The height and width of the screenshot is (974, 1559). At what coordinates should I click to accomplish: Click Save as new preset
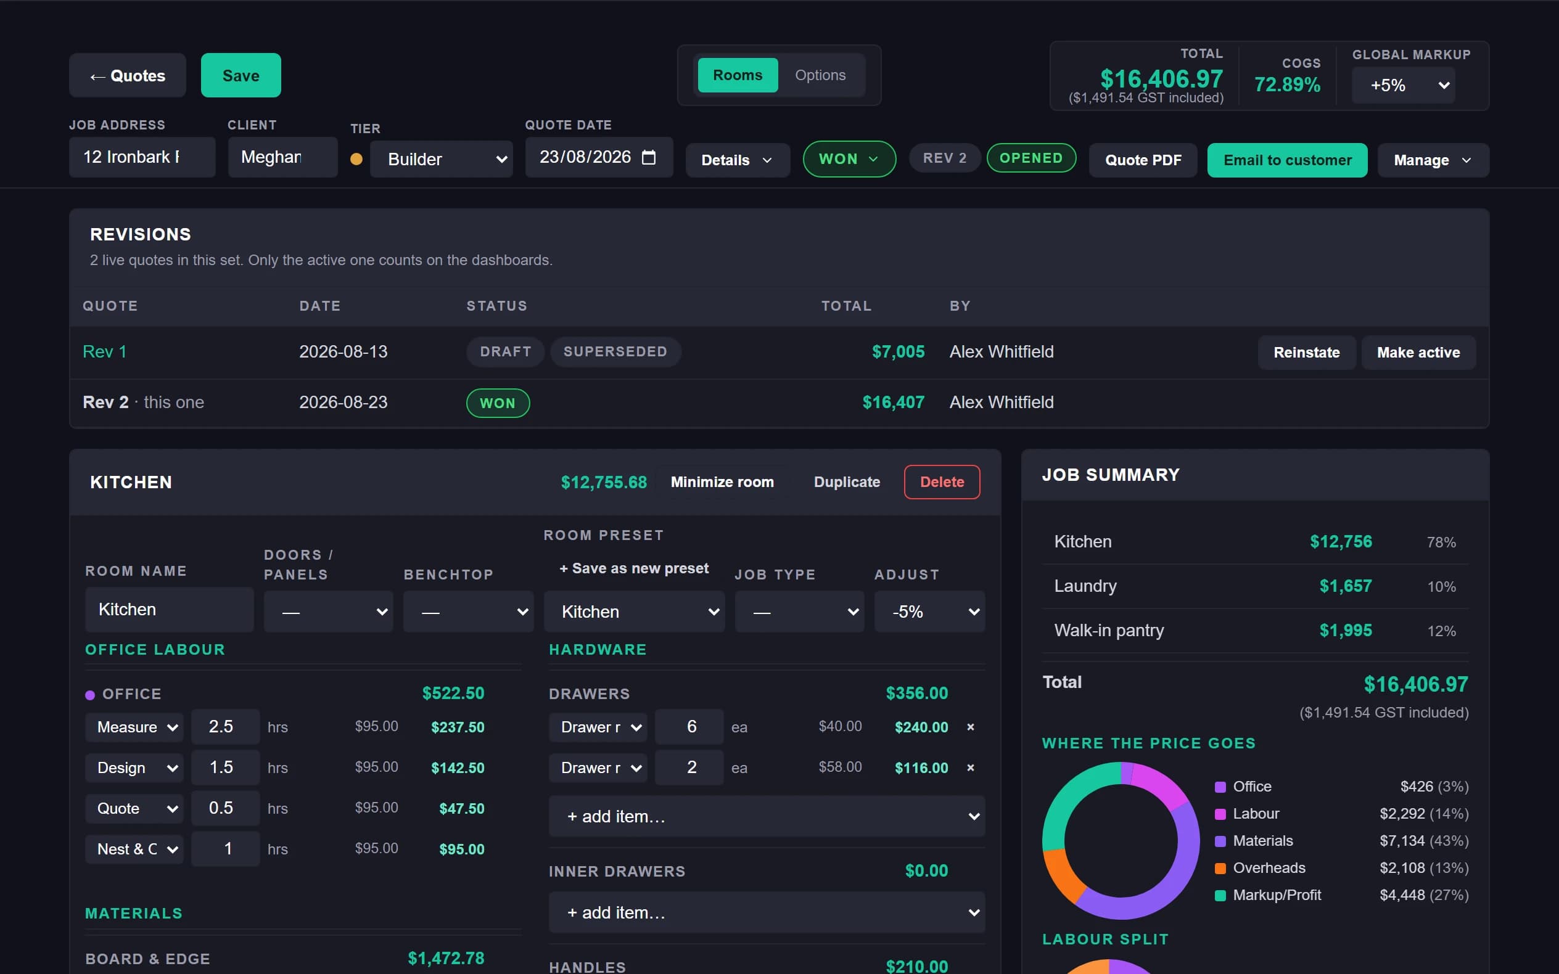(x=633, y=568)
